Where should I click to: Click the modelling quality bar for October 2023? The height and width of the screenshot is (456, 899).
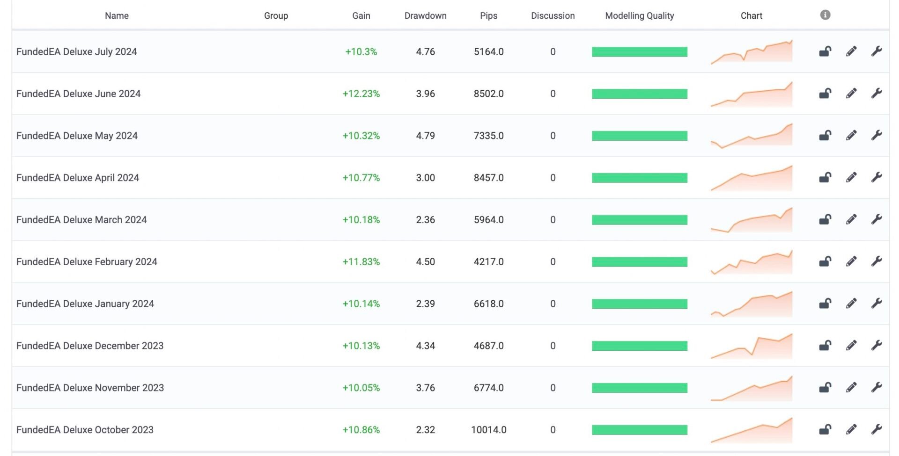pos(639,429)
